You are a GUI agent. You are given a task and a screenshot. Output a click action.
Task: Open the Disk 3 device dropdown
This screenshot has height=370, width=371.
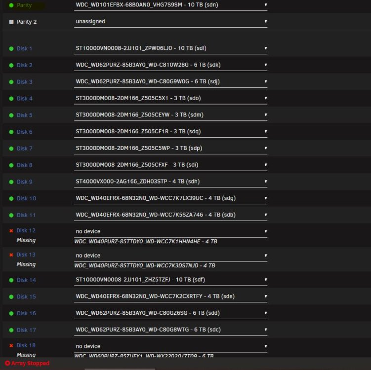point(170,82)
